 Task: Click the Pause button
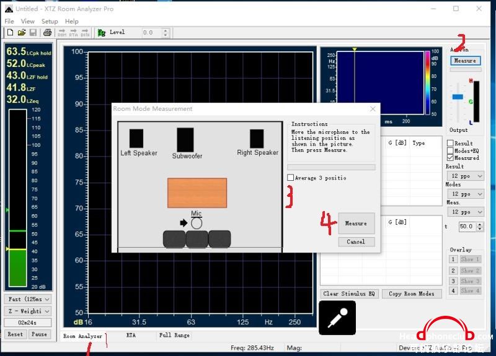(39, 334)
